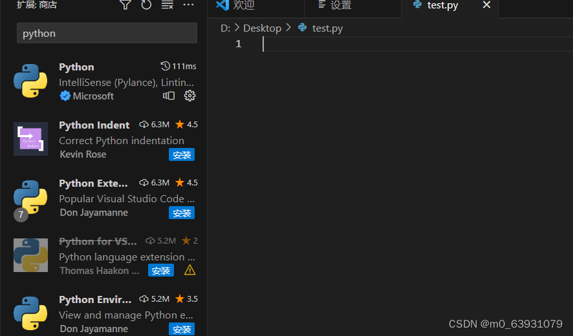Click the Kevin Rose publisher name
573x336 pixels.
(x=83, y=154)
